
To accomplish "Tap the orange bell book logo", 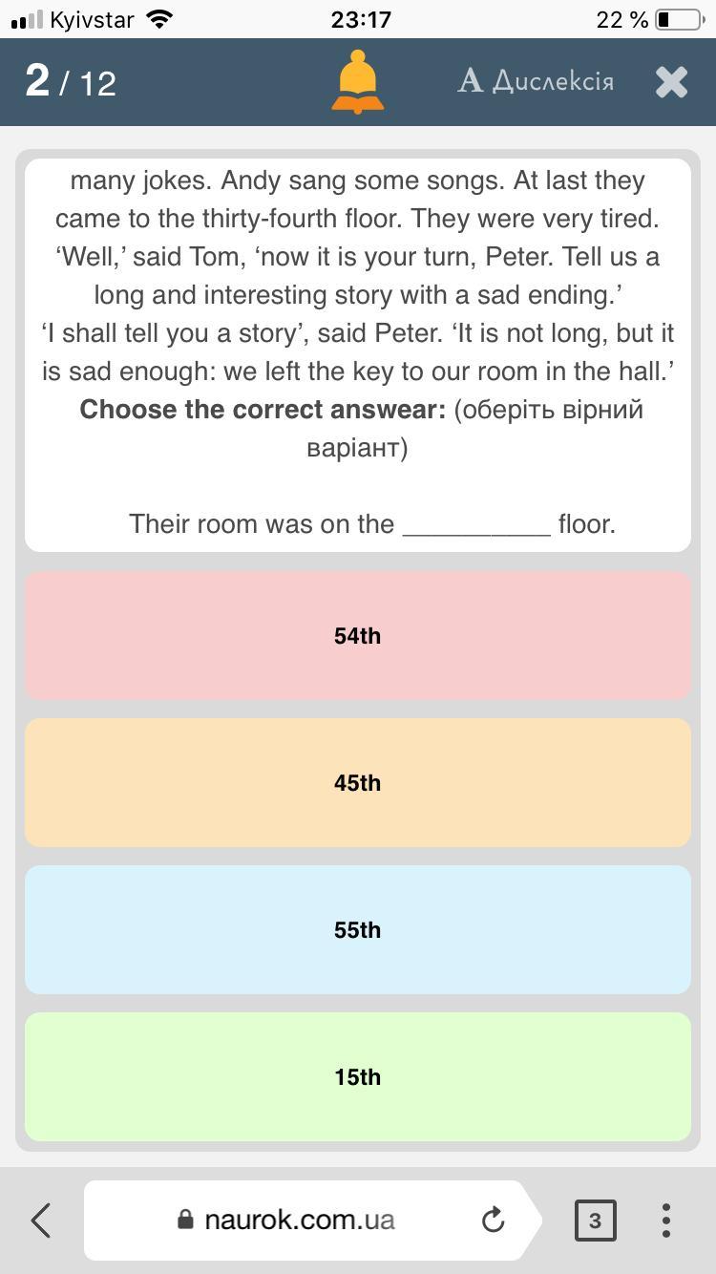I will 358,82.
